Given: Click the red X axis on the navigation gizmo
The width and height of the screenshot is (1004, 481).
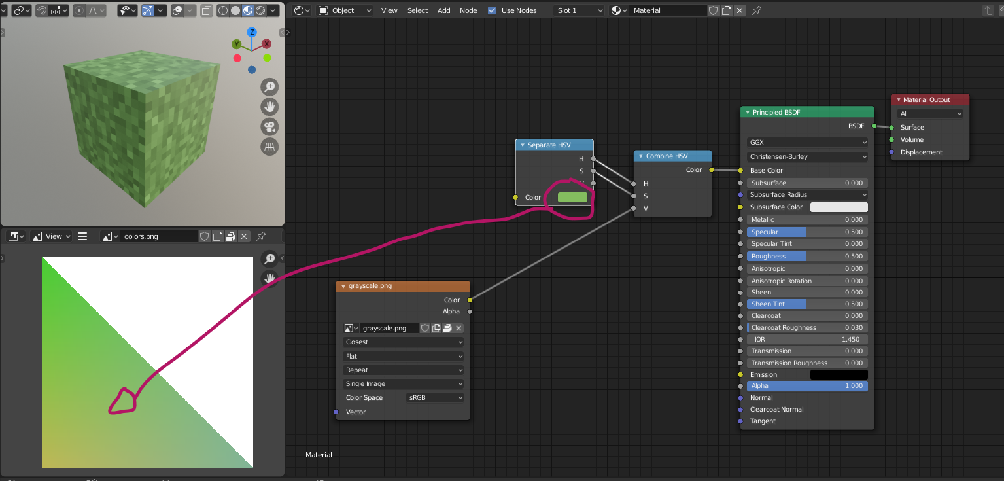Looking at the screenshot, I should coord(267,44).
